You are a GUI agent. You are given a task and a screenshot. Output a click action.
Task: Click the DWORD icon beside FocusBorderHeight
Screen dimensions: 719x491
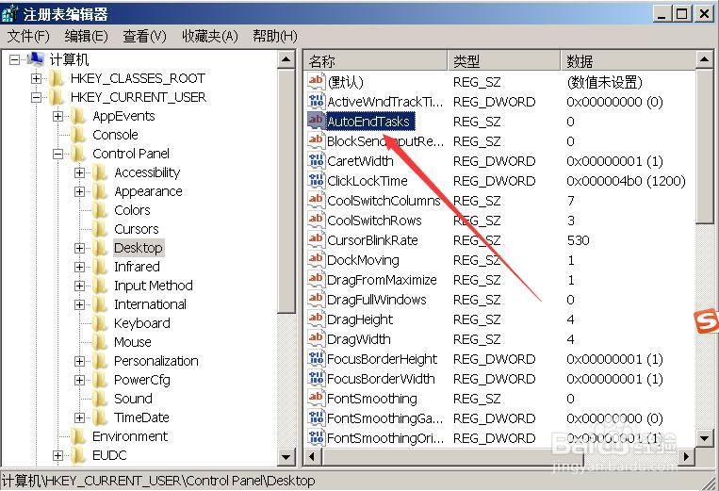[x=316, y=358]
